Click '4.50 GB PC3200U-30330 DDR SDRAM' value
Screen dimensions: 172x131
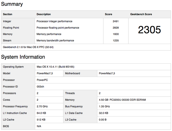pyautogui.click(x=122, y=100)
